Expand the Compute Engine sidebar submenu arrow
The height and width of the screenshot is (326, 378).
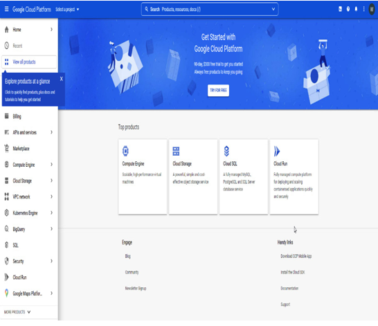[x=51, y=165]
